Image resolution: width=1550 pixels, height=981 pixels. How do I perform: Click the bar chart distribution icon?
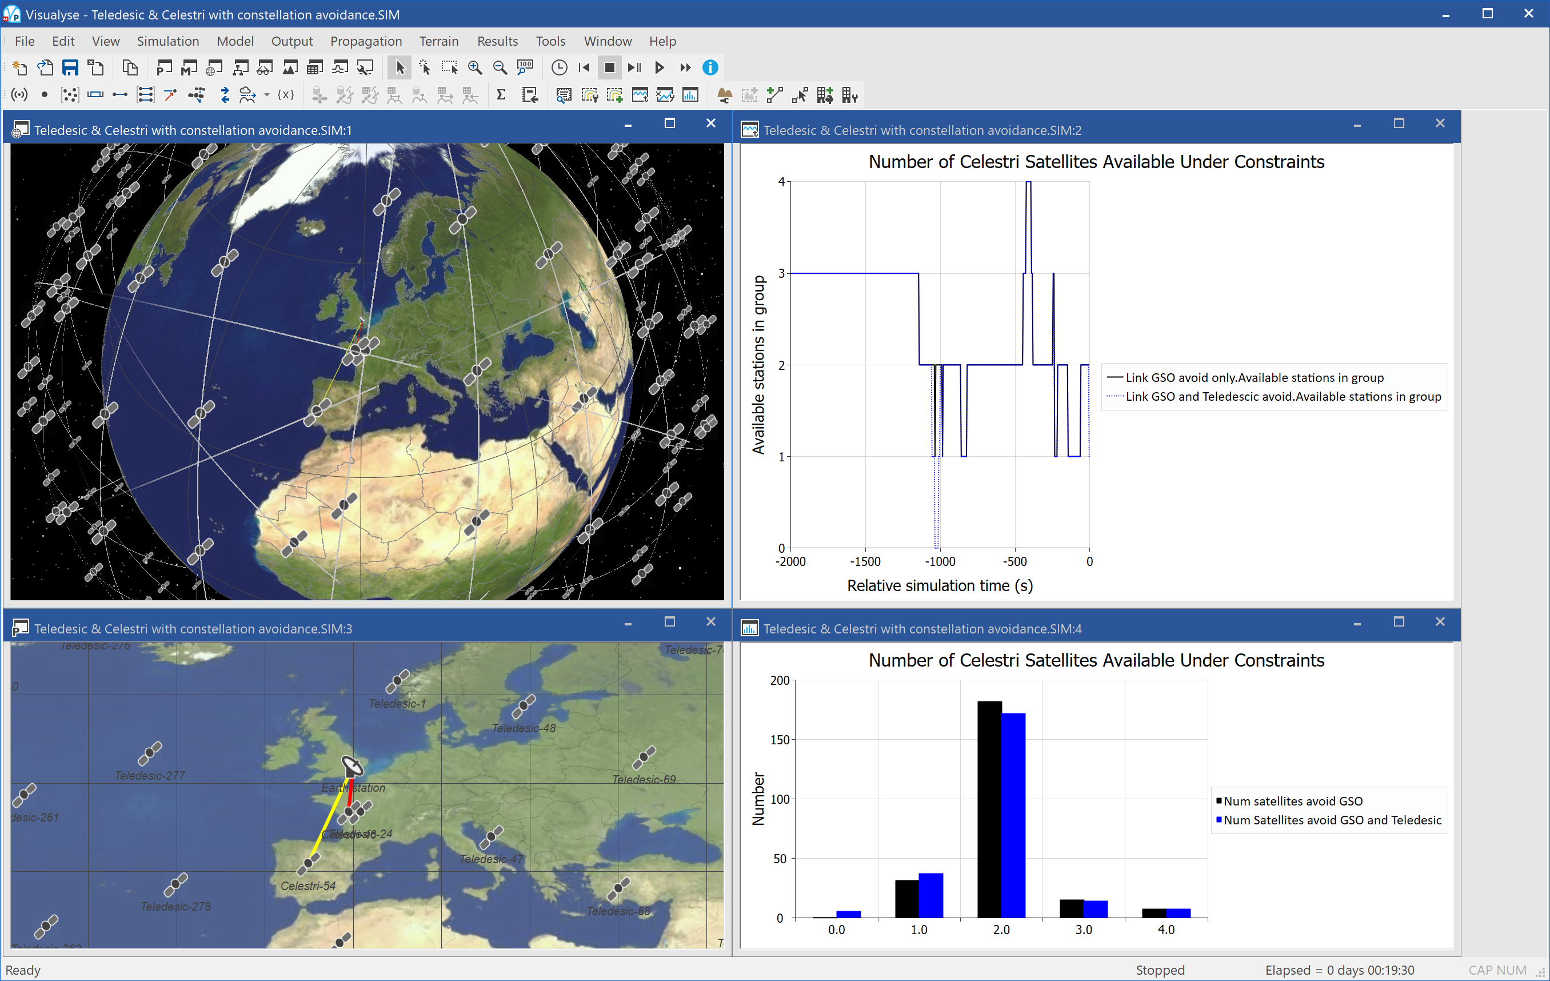point(690,95)
